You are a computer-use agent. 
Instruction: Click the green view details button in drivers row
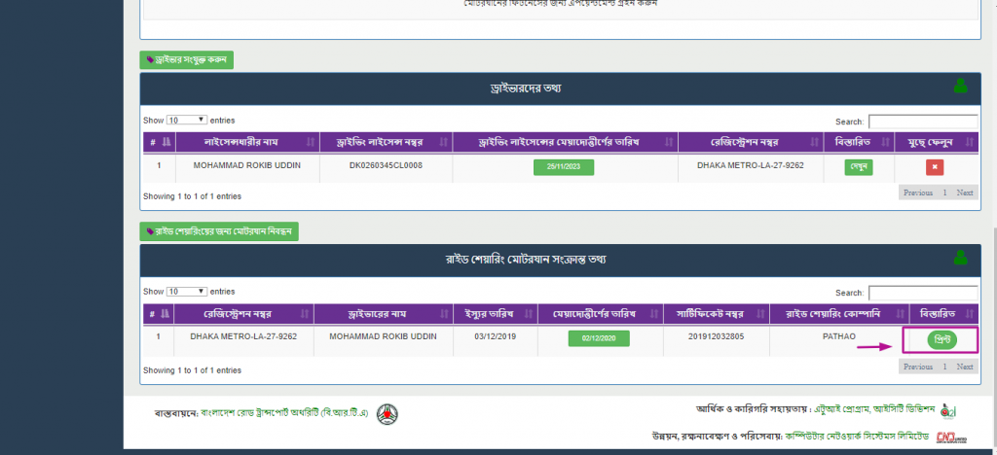(x=858, y=166)
